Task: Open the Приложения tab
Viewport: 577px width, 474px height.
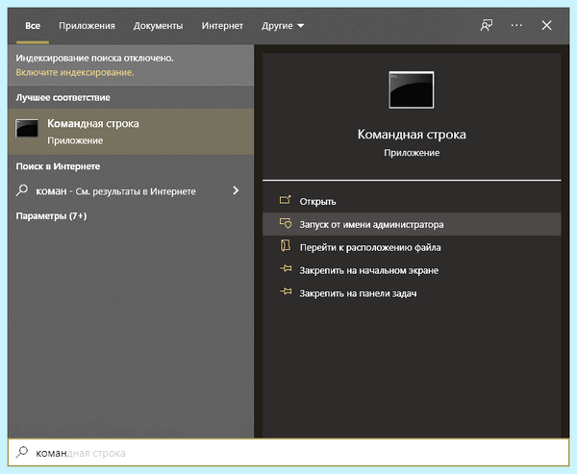Action: [87, 26]
